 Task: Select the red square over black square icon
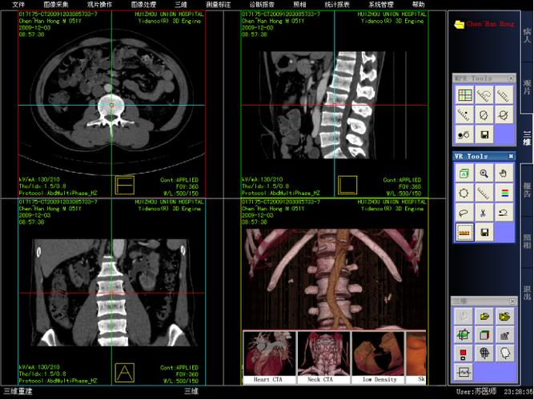pyautogui.click(x=464, y=354)
